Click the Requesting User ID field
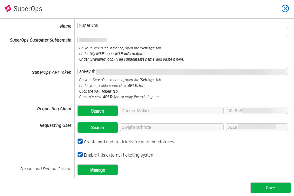This screenshot has height=196, width=294. [257, 128]
